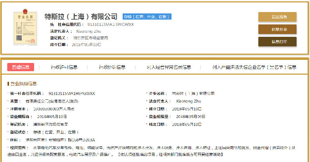Click the 核准日期 value 2018年05月10日
Viewport: 310px width, 162px height.
tap(187, 124)
